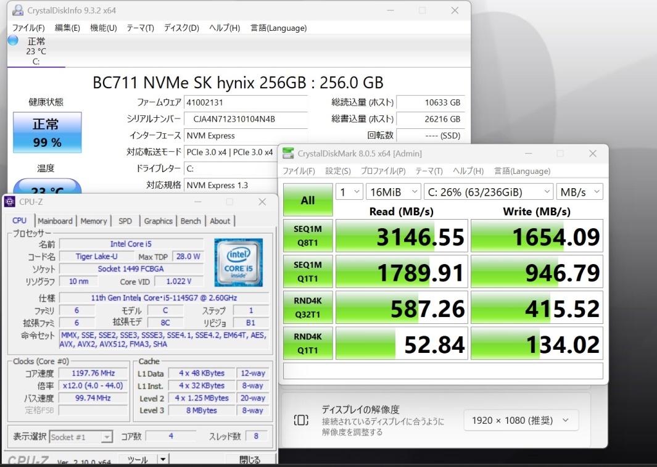Viewport: 657px width, 467px height.
Task: Switch to the Bench tab in CPU-Z
Action: pyautogui.click(x=191, y=221)
